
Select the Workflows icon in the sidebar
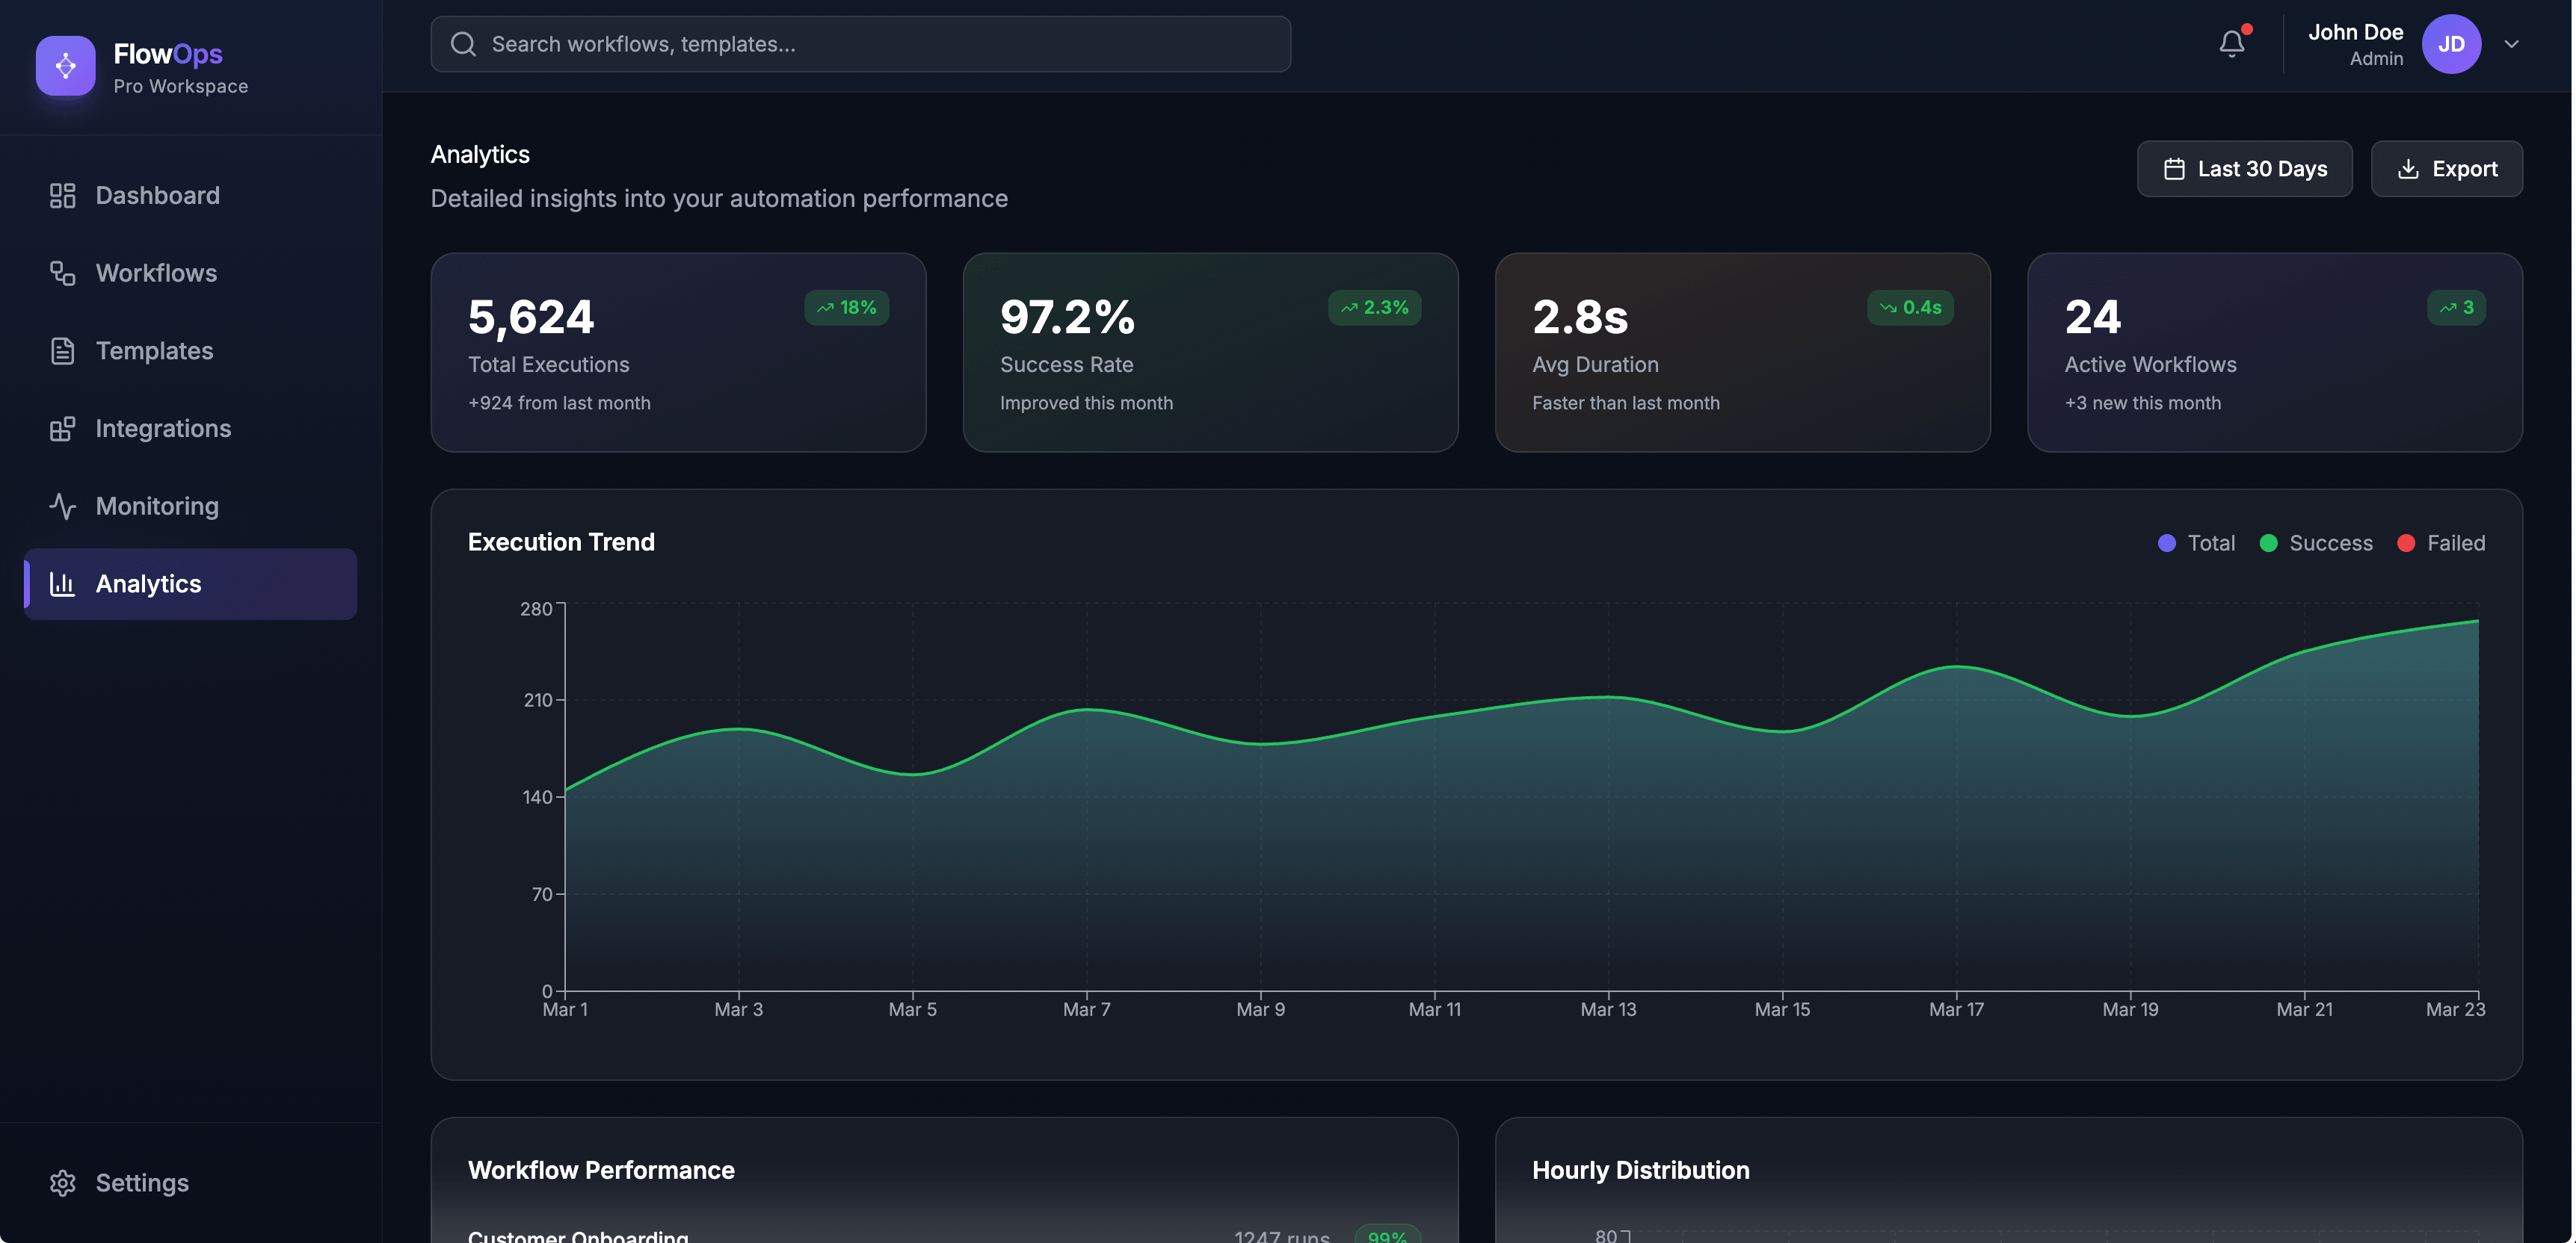[x=62, y=273]
